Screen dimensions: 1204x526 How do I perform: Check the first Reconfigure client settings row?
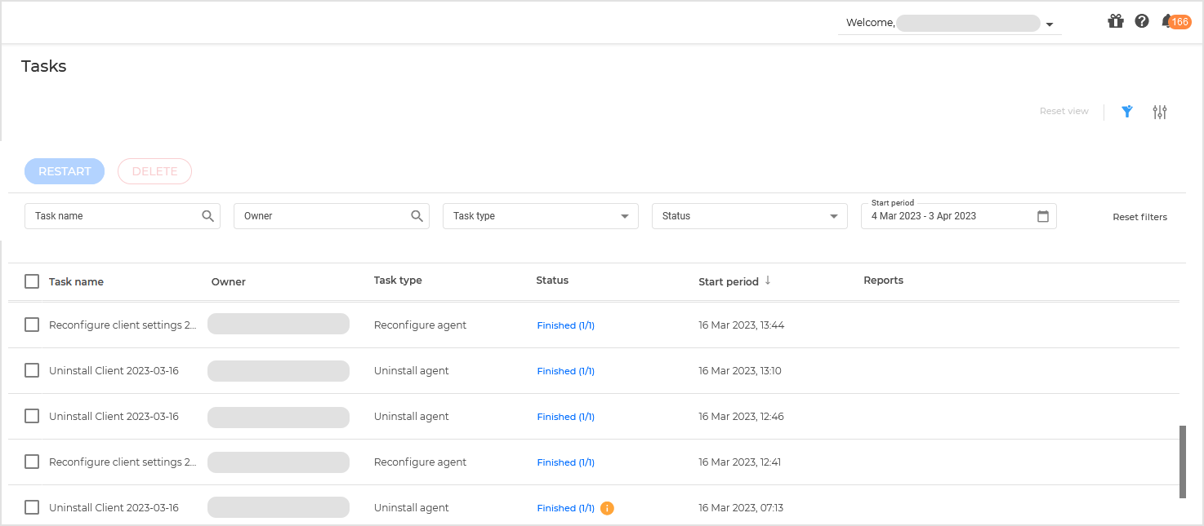click(32, 324)
